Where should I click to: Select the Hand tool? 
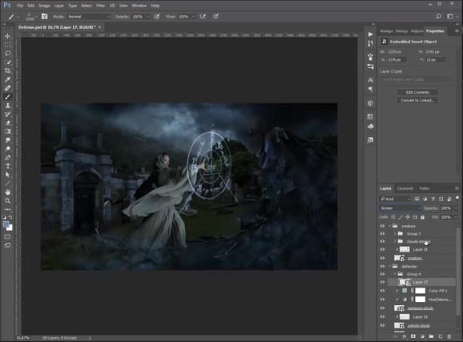8,192
